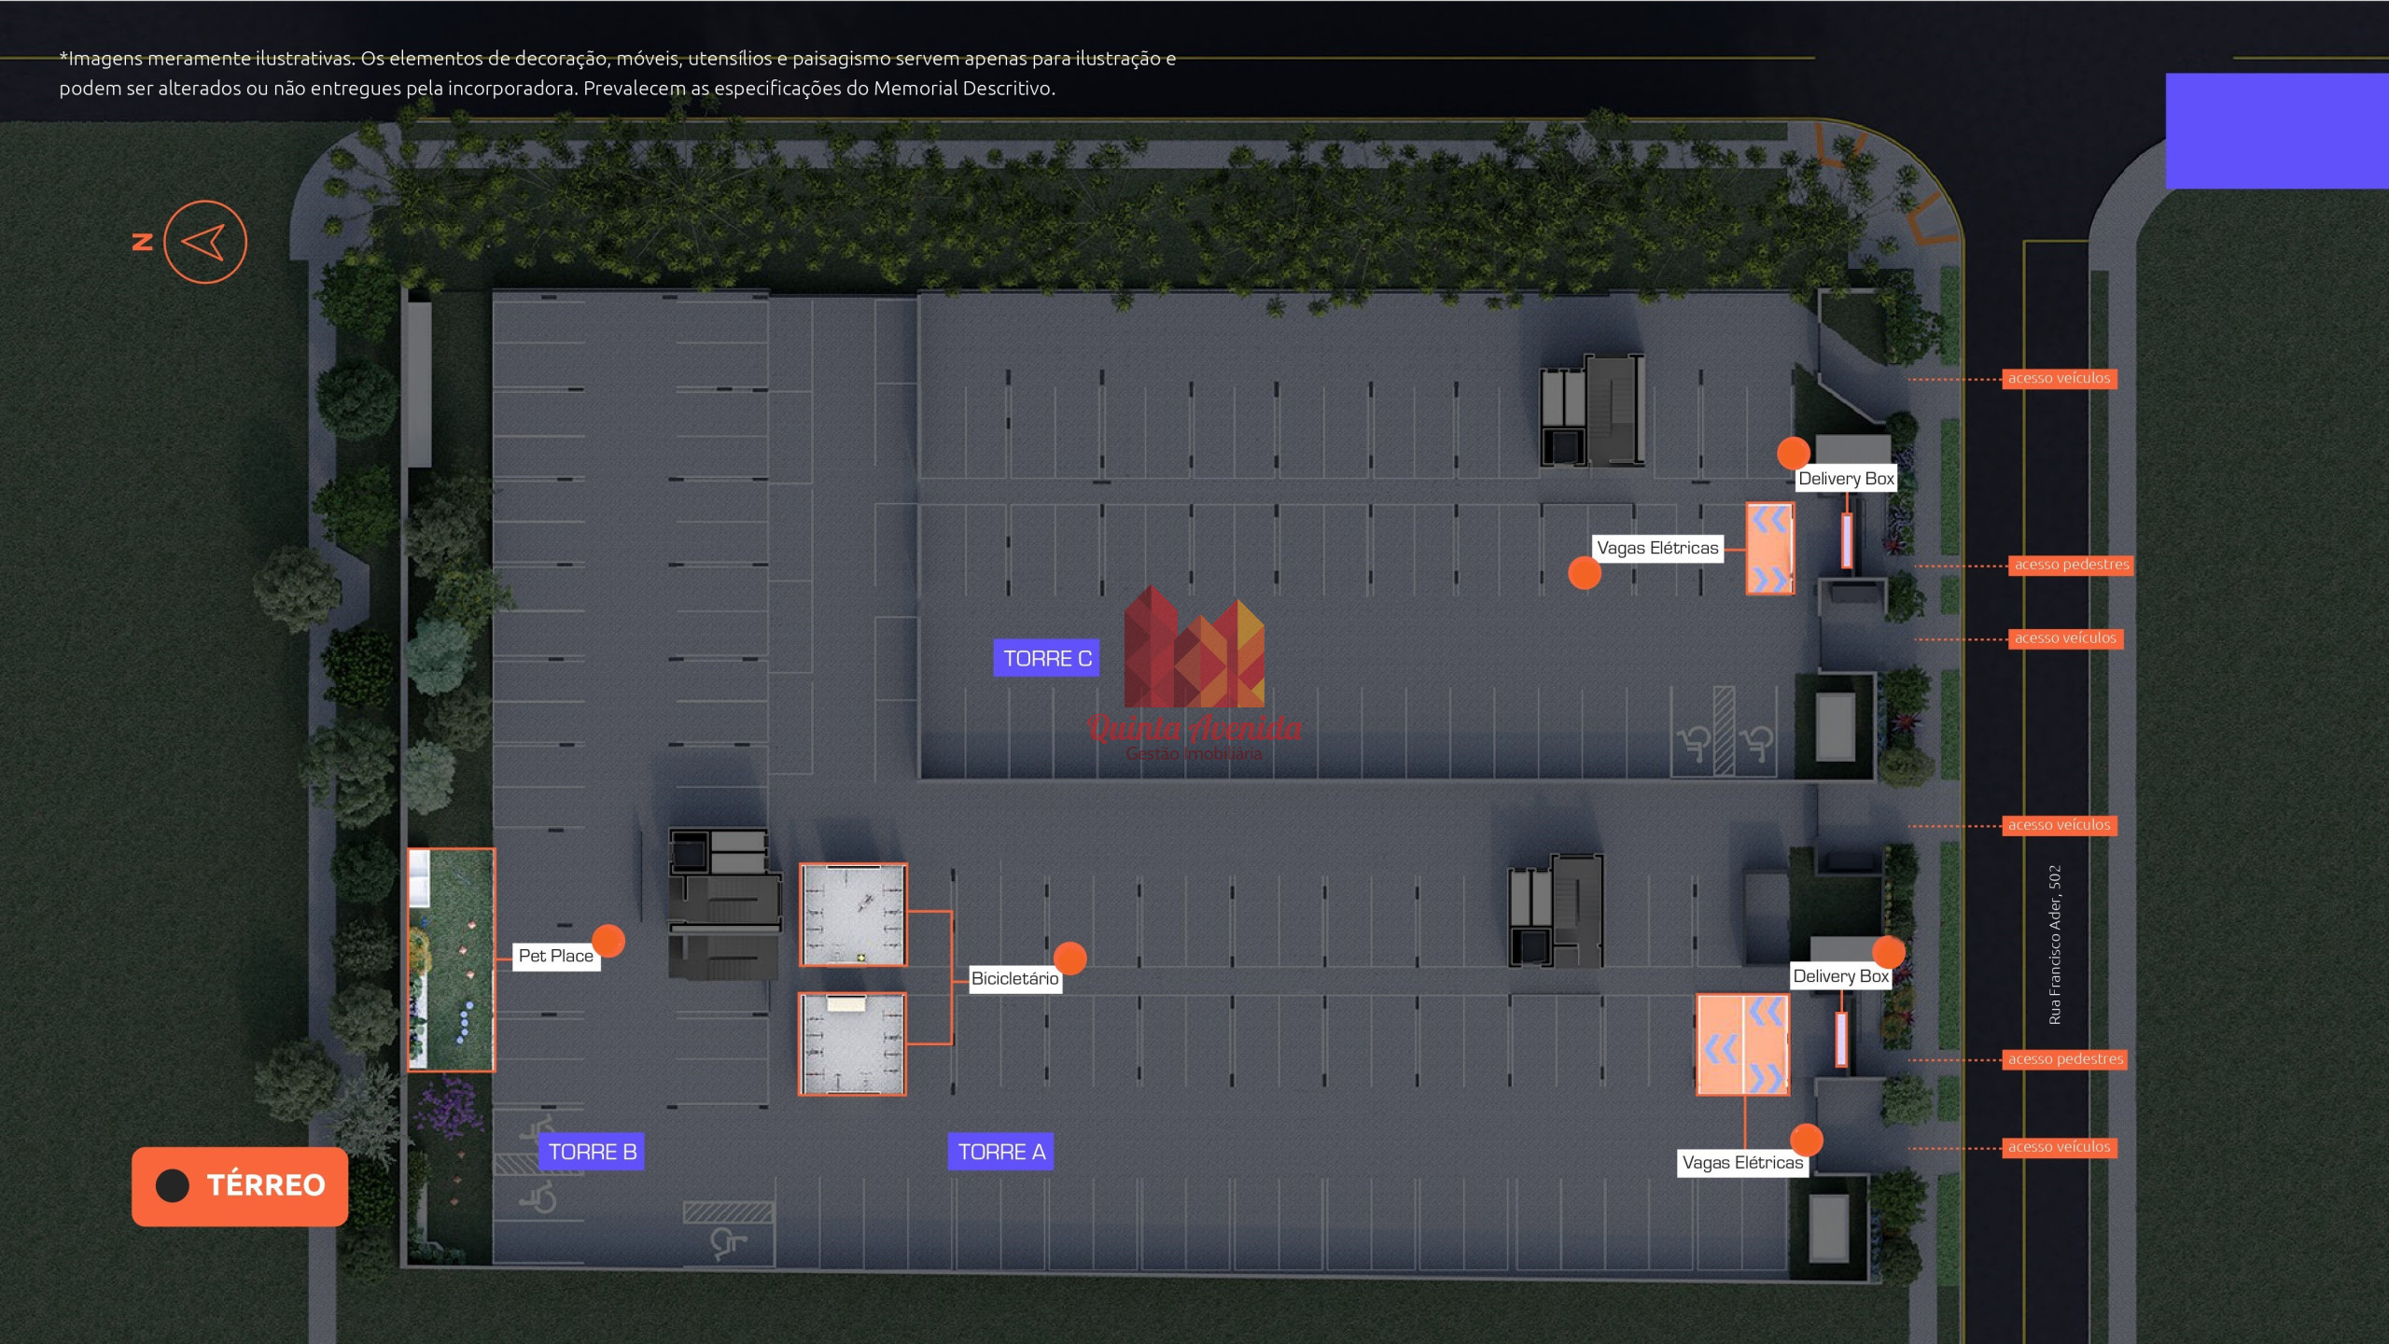Click pink delivery box strip below lower Delivery Box
The height and width of the screenshot is (1344, 2389).
(x=1841, y=1039)
